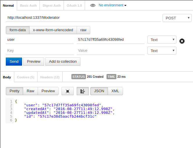This screenshot has width=193, height=148.
Task: Click Add to collection button
Action: [63, 62]
